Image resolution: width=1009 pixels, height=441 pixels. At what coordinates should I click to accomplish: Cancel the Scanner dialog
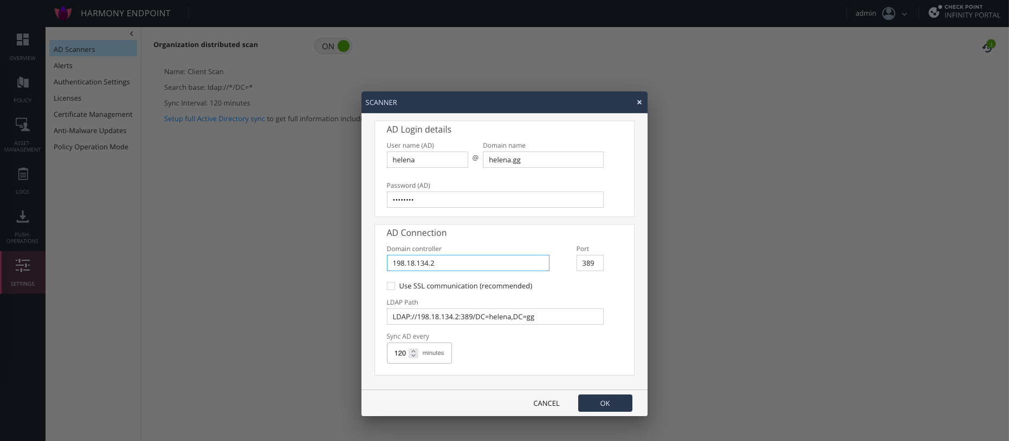point(546,403)
